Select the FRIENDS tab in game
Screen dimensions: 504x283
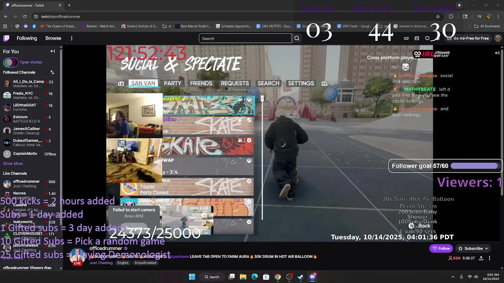(x=201, y=83)
